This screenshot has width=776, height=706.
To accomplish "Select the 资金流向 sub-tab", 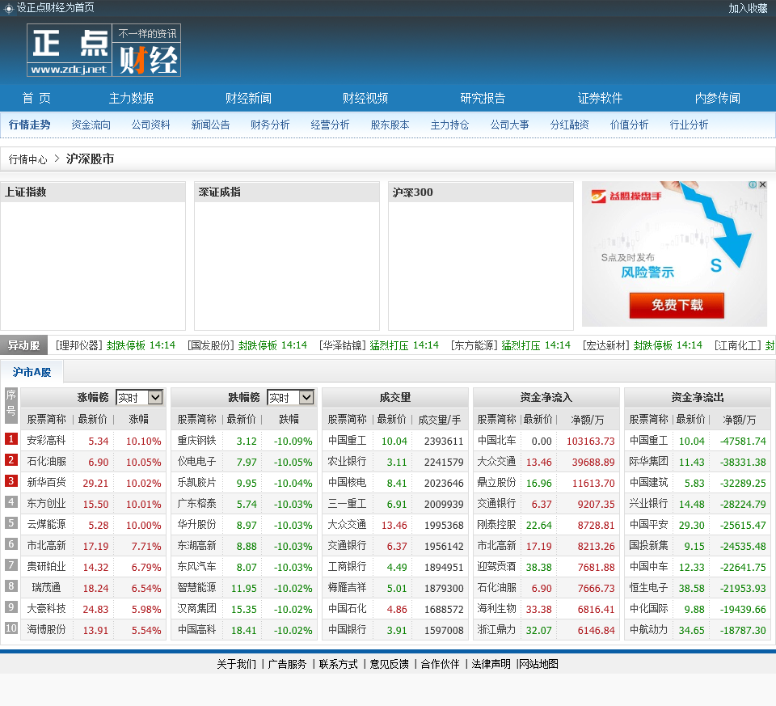I will click(91, 125).
